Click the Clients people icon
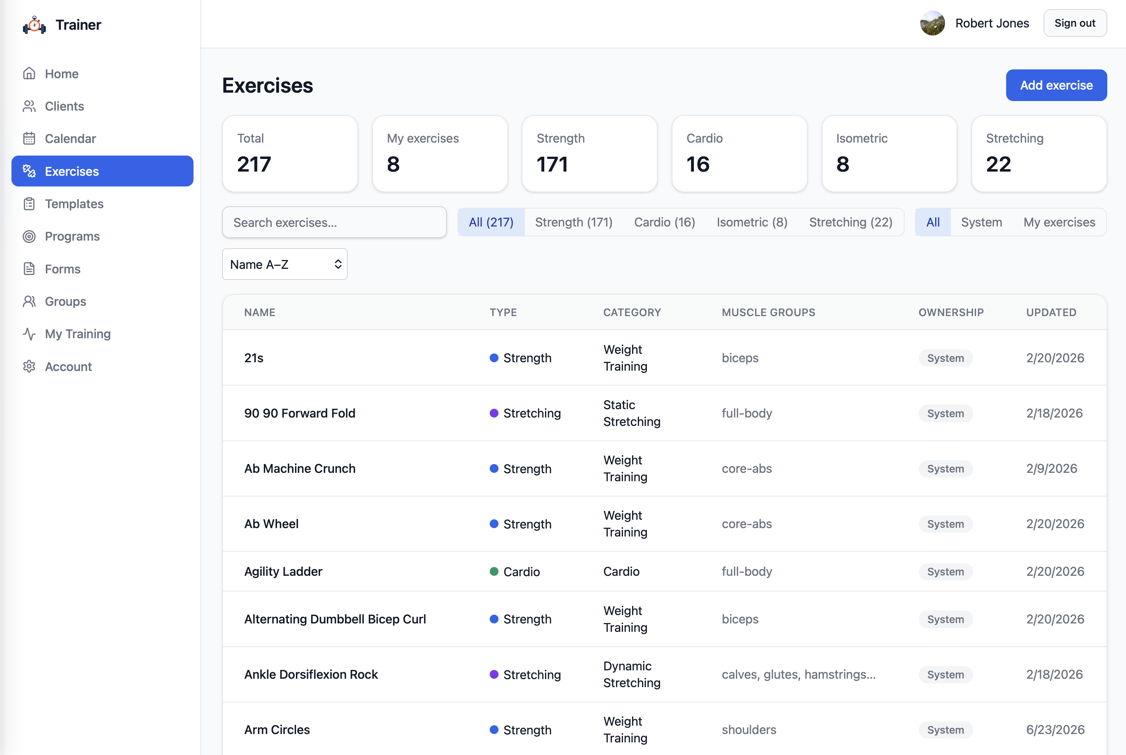Viewport: 1126px width, 755px height. pos(29,106)
